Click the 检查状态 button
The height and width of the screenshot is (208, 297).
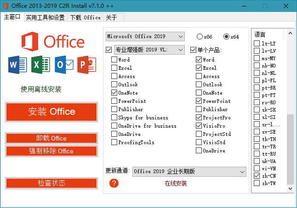51,183
